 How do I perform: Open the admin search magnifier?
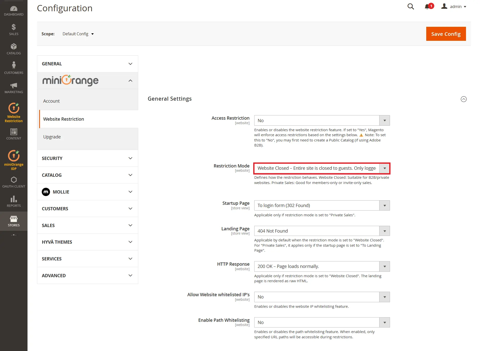click(410, 7)
